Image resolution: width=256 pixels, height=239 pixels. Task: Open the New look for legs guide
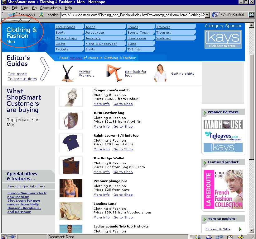(x=136, y=74)
